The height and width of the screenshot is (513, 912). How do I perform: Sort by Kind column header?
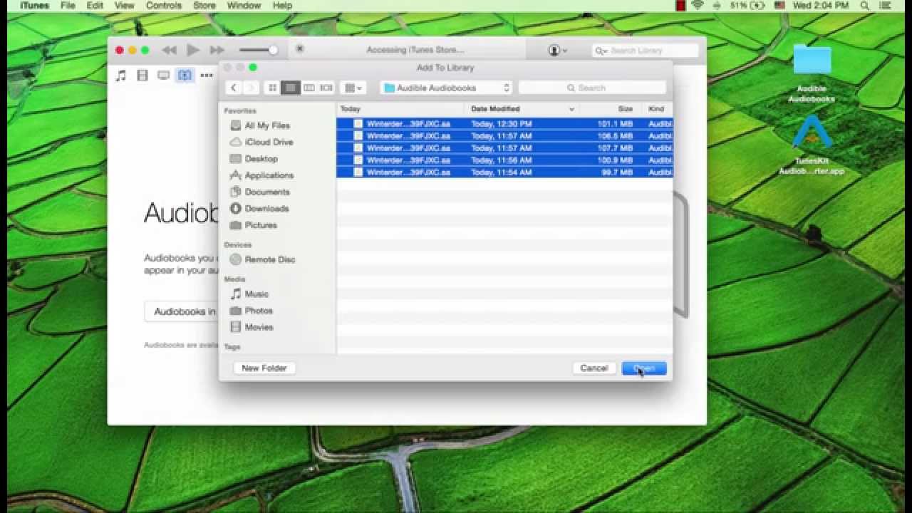(657, 109)
